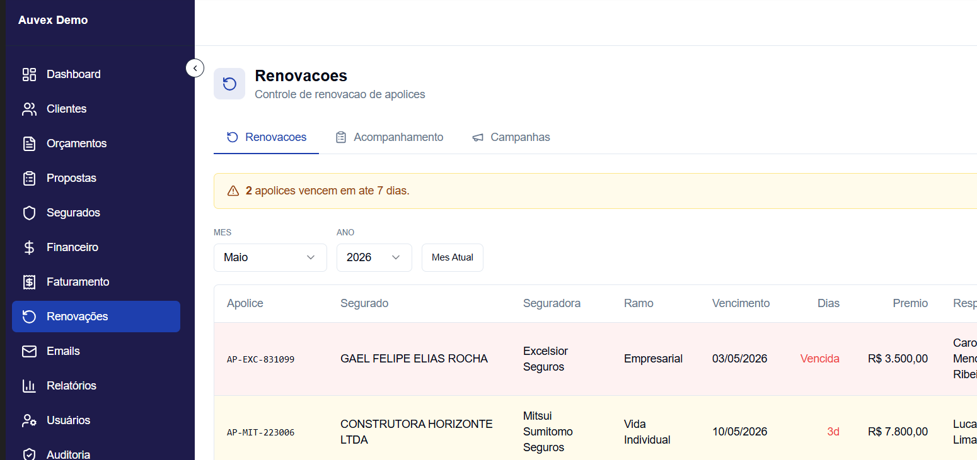The image size is (977, 460).
Task: Click the Faturamento receipt icon
Action: 29,282
